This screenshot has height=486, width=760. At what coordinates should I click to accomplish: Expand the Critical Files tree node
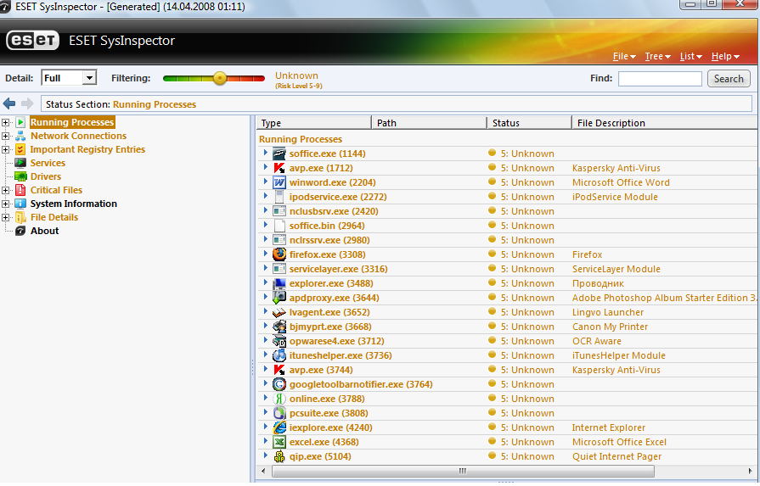pos(5,190)
